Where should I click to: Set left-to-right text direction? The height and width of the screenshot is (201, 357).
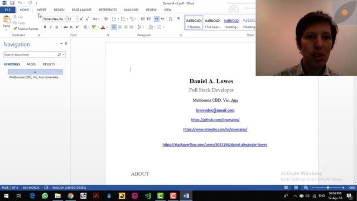157,19
